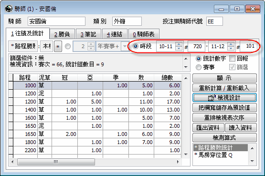Screen dimensions: 265x176
Task: Click the 顯示 button
Action: [224, 78]
